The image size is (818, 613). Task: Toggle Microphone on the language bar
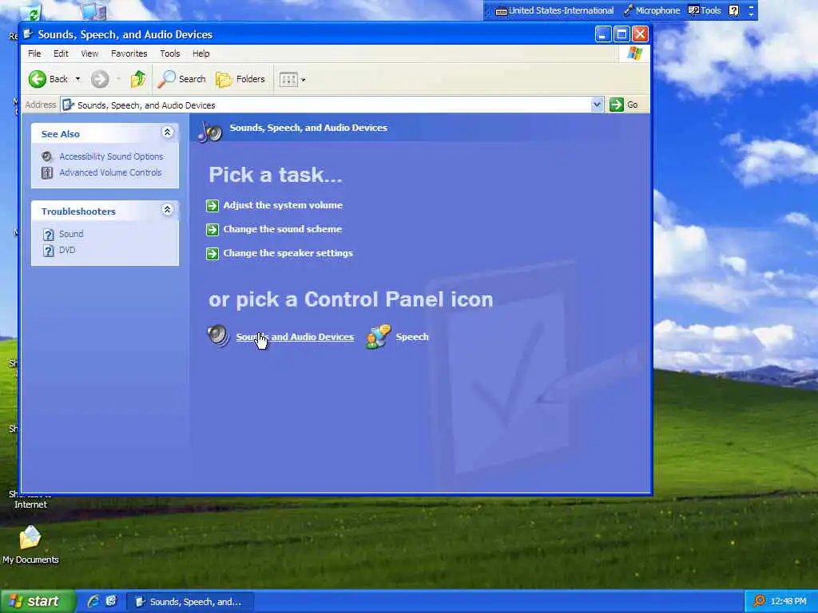click(x=652, y=10)
